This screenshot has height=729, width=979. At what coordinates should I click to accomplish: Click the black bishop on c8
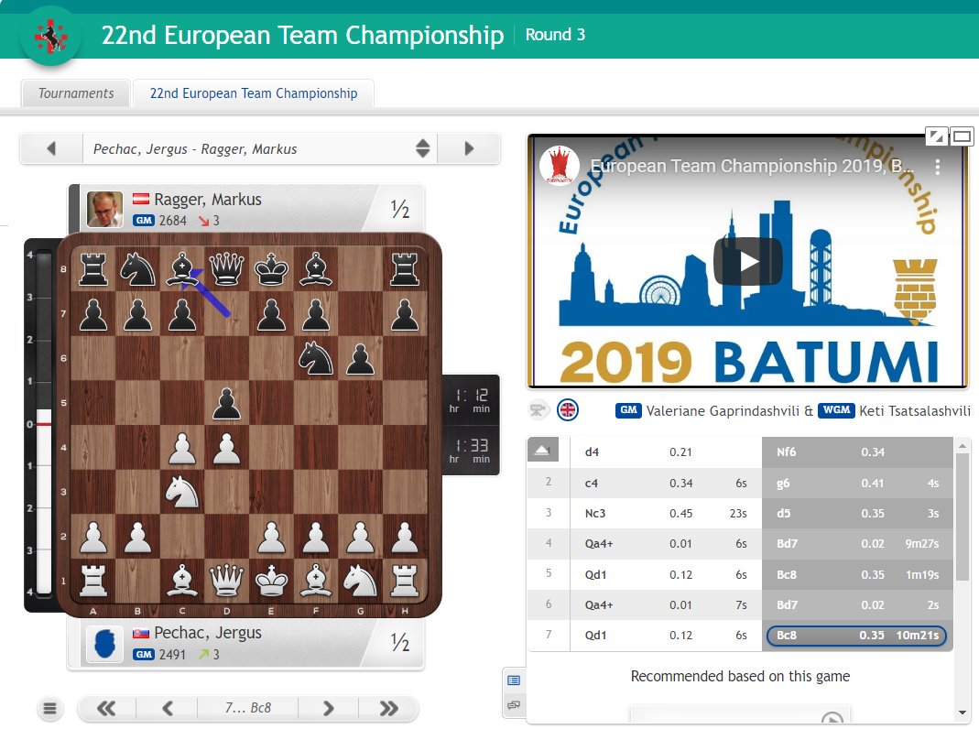click(181, 269)
